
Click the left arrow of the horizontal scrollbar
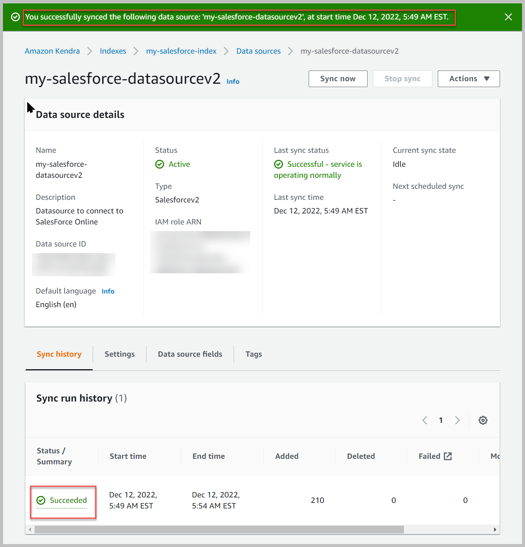(x=30, y=529)
